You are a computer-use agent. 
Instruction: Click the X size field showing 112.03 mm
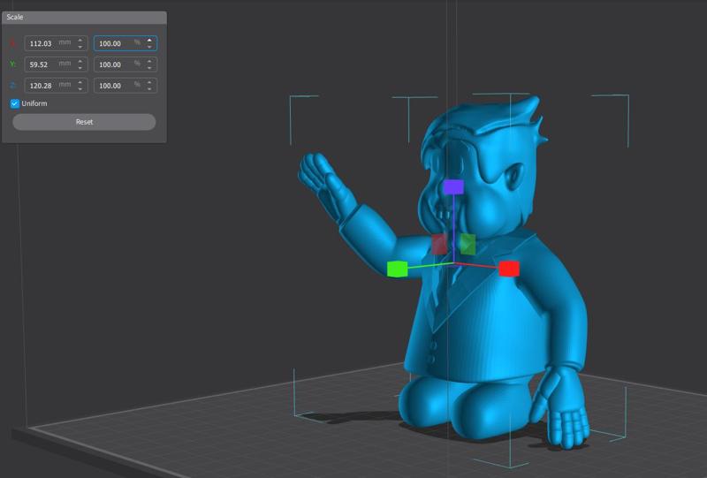click(56, 43)
